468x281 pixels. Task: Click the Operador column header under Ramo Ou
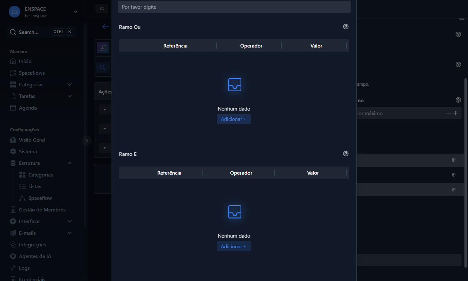251,46
